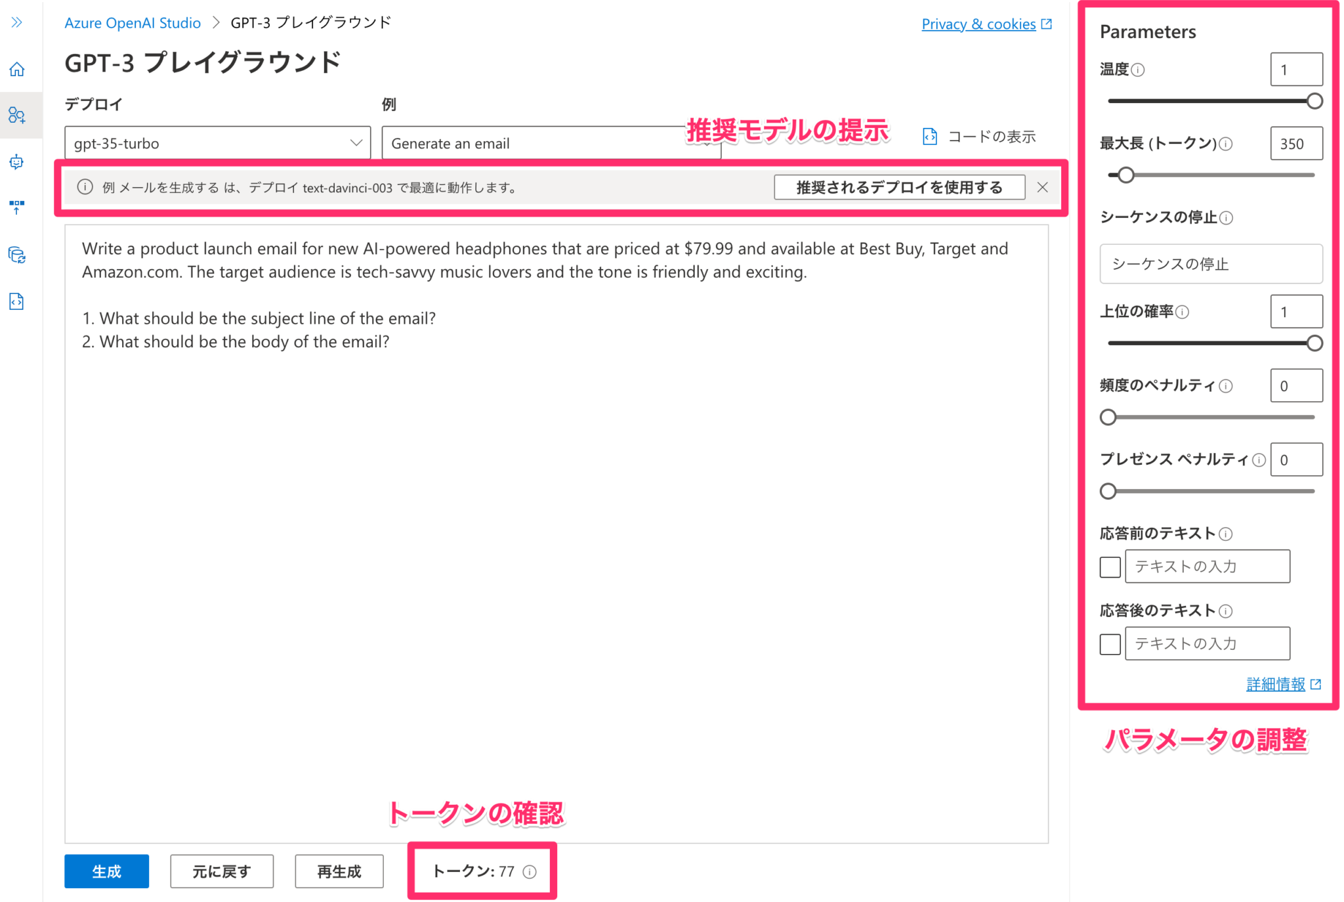Open the Chat playground robot icon
Viewport: 1344px width, 902px height.
[x=17, y=161]
